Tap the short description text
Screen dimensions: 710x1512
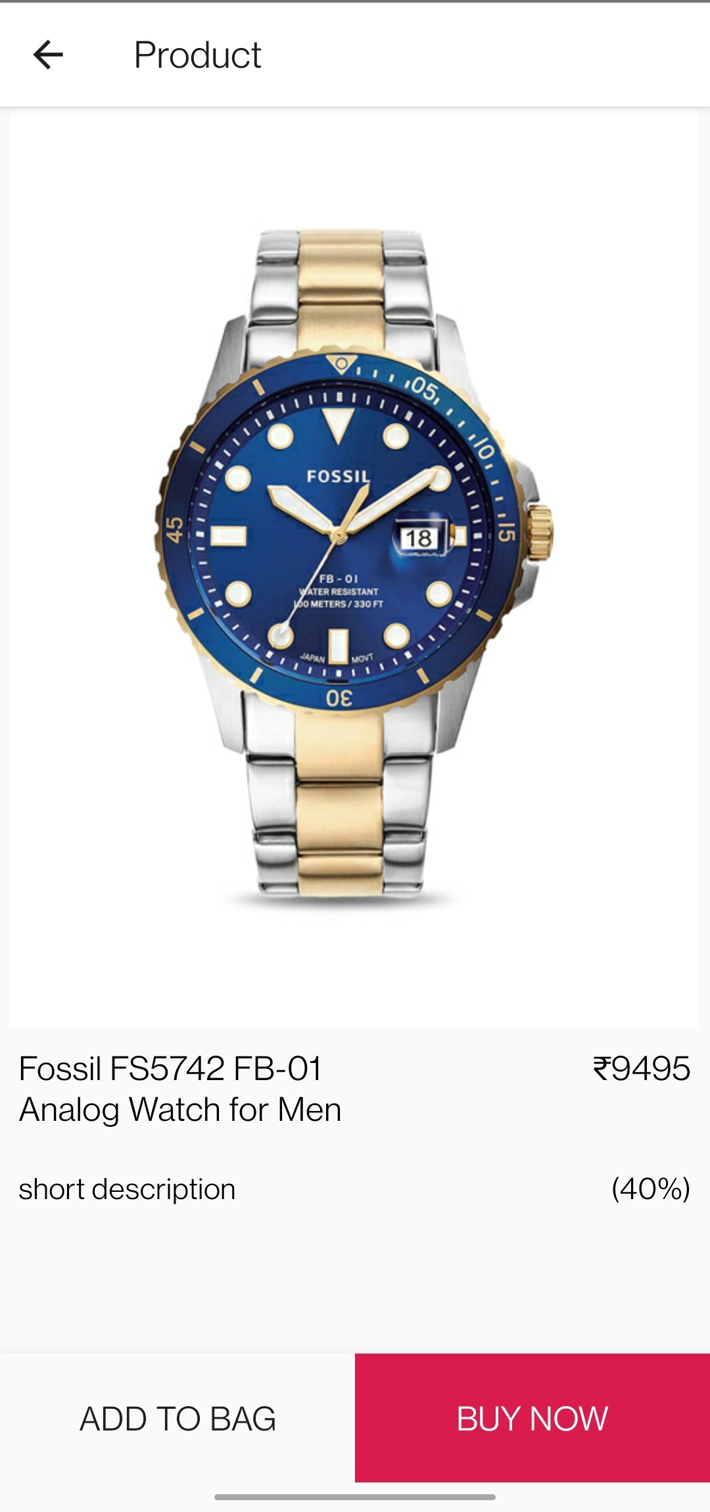click(x=127, y=1189)
